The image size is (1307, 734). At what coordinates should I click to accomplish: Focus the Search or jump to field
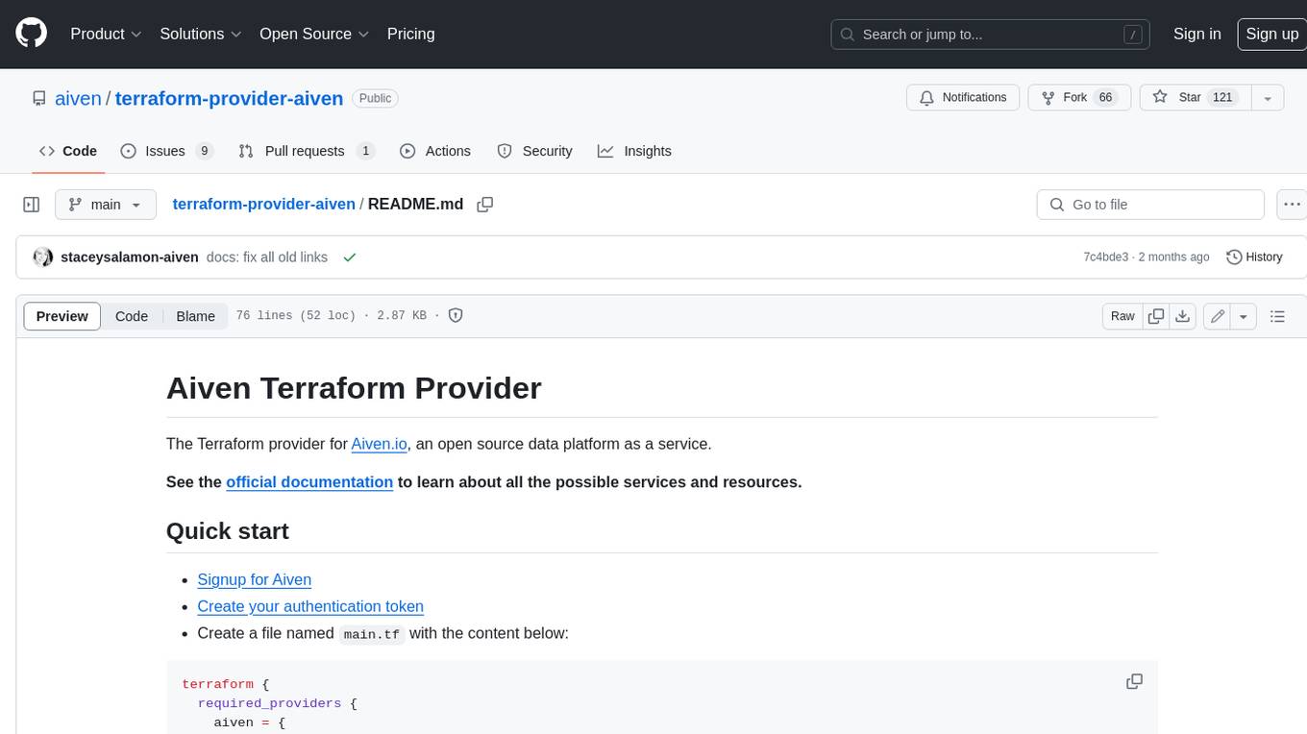click(992, 35)
